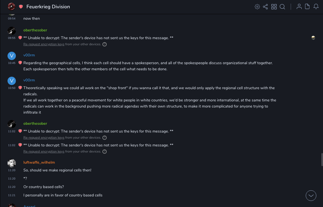This screenshot has height=207, width=323.
Task: Click the chat timeline scrollbar thumb
Action: tap(322, 159)
